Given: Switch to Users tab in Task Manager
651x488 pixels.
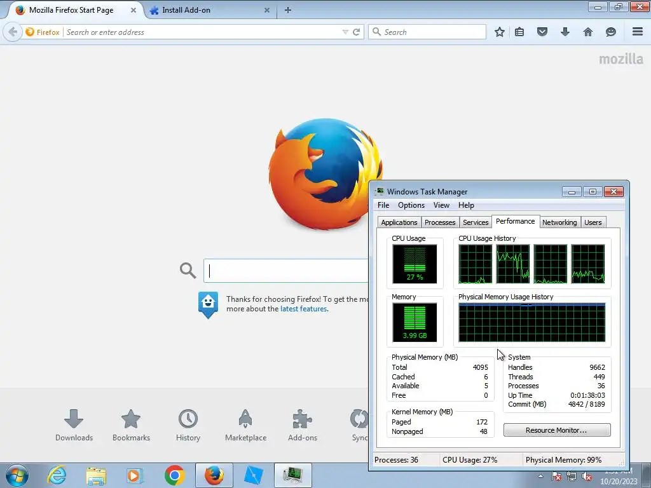Looking at the screenshot, I should [x=593, y=222].
